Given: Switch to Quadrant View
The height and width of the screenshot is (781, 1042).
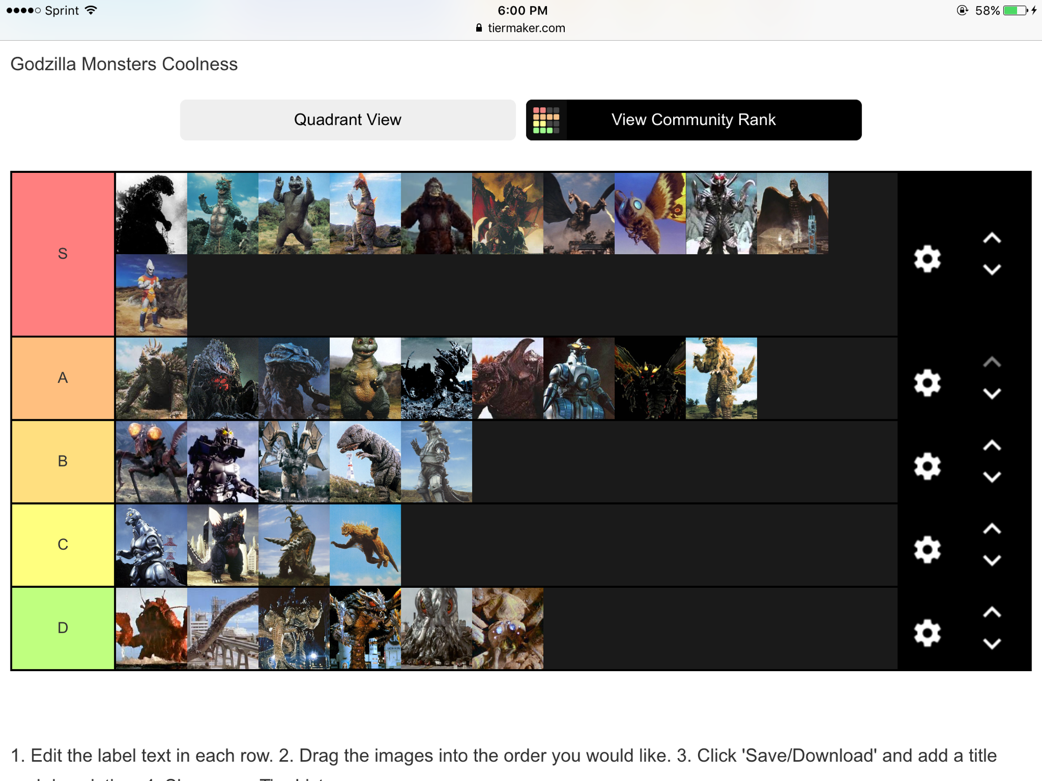Looking at the screenshot, I should [348, 120].
